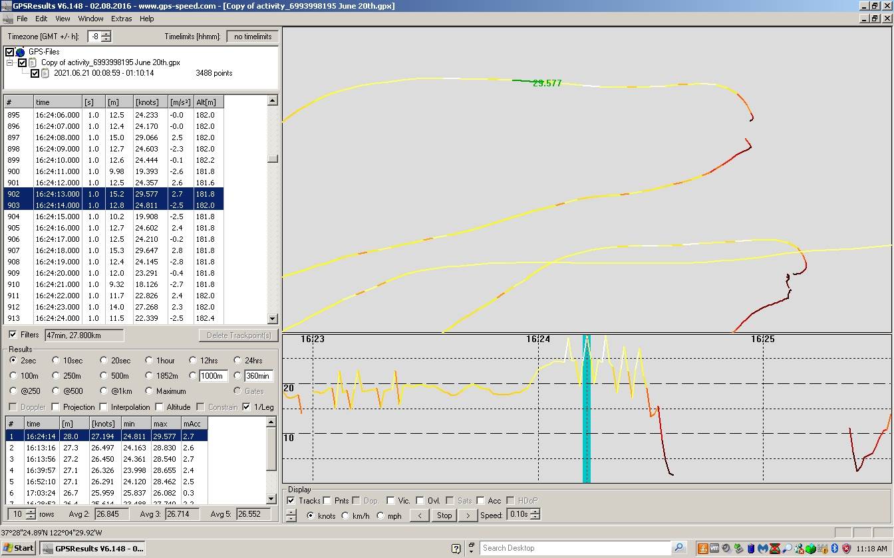
Task: Click the globe icon beside GPS-Files
Action: (x=20, y=52)
